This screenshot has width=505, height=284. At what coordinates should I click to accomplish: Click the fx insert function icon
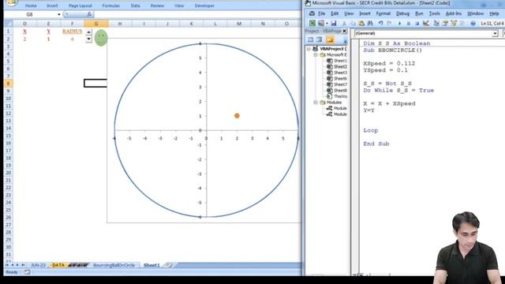(89, 14)
